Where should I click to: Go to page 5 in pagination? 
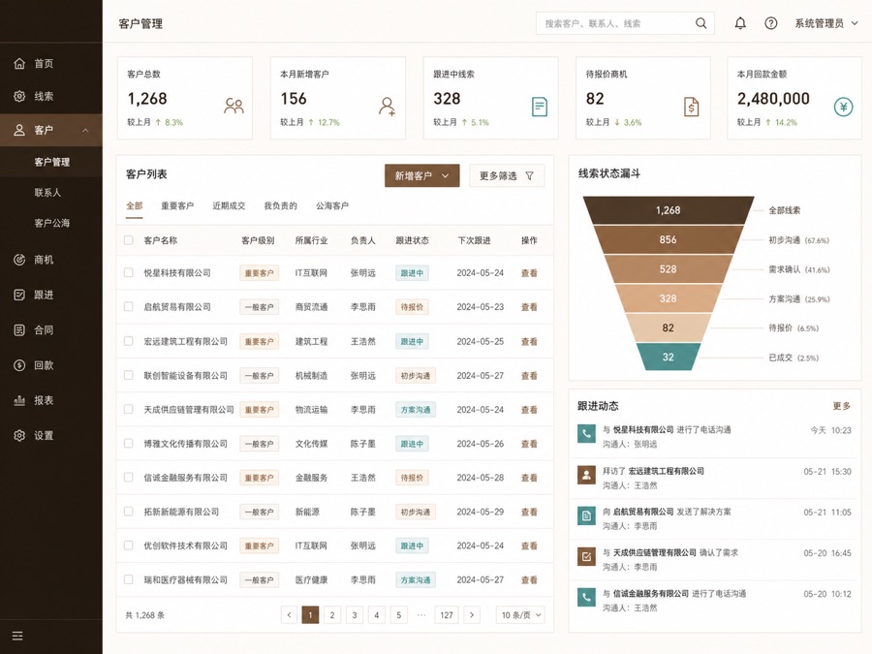coord(399,615)
